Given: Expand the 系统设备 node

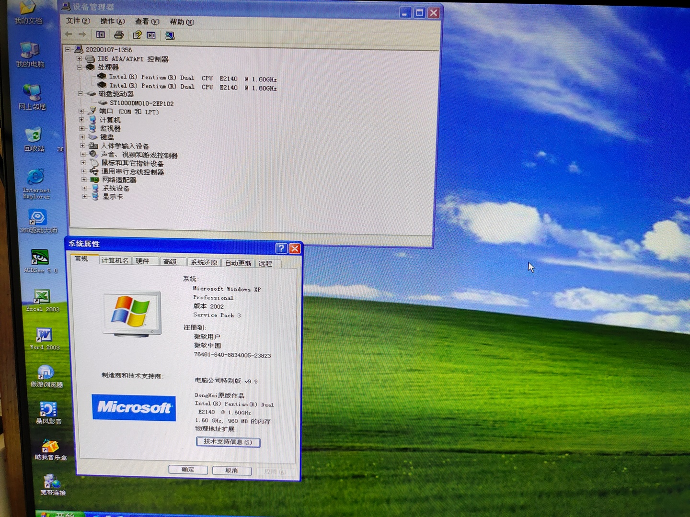Looking at the screenshot, I should pos(84,188).
